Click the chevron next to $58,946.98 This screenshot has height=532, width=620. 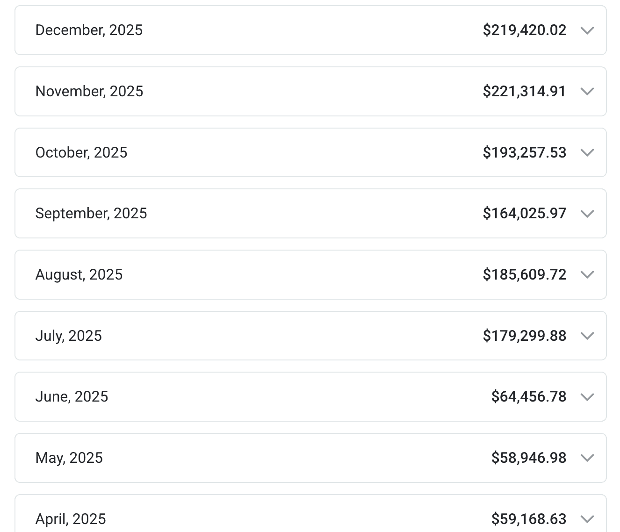pyautogui.click(x=587, y=458)
